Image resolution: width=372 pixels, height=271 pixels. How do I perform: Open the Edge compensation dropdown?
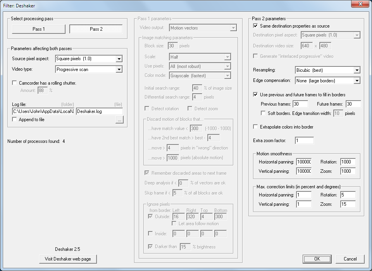tap(328, 81)
